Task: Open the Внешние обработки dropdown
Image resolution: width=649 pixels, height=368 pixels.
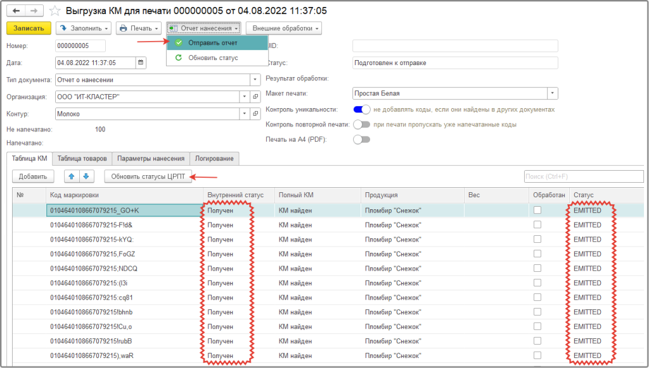Action: coord(284,28)
